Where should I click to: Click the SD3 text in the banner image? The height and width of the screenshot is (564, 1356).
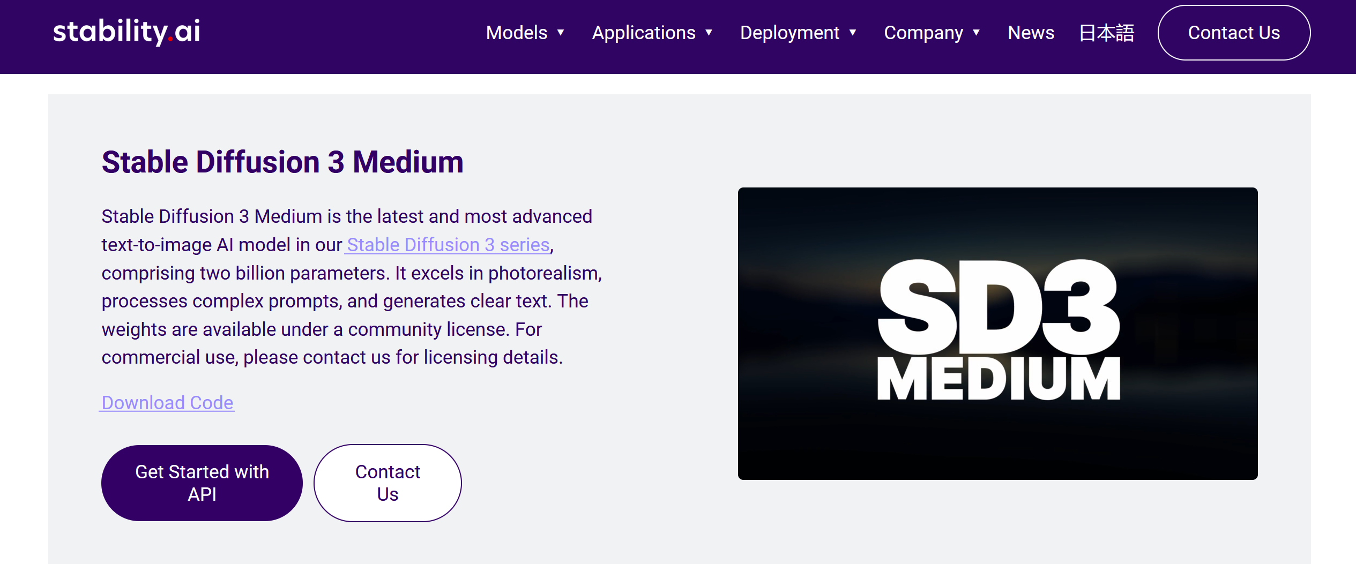pyautogui.click(x=998, y=306)
